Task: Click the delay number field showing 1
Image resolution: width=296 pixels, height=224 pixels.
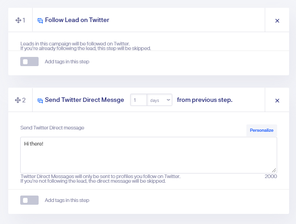Action: click(138, 100)
